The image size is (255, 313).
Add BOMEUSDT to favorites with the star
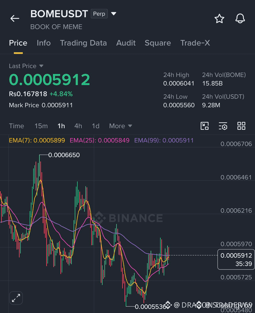point(219,18)
